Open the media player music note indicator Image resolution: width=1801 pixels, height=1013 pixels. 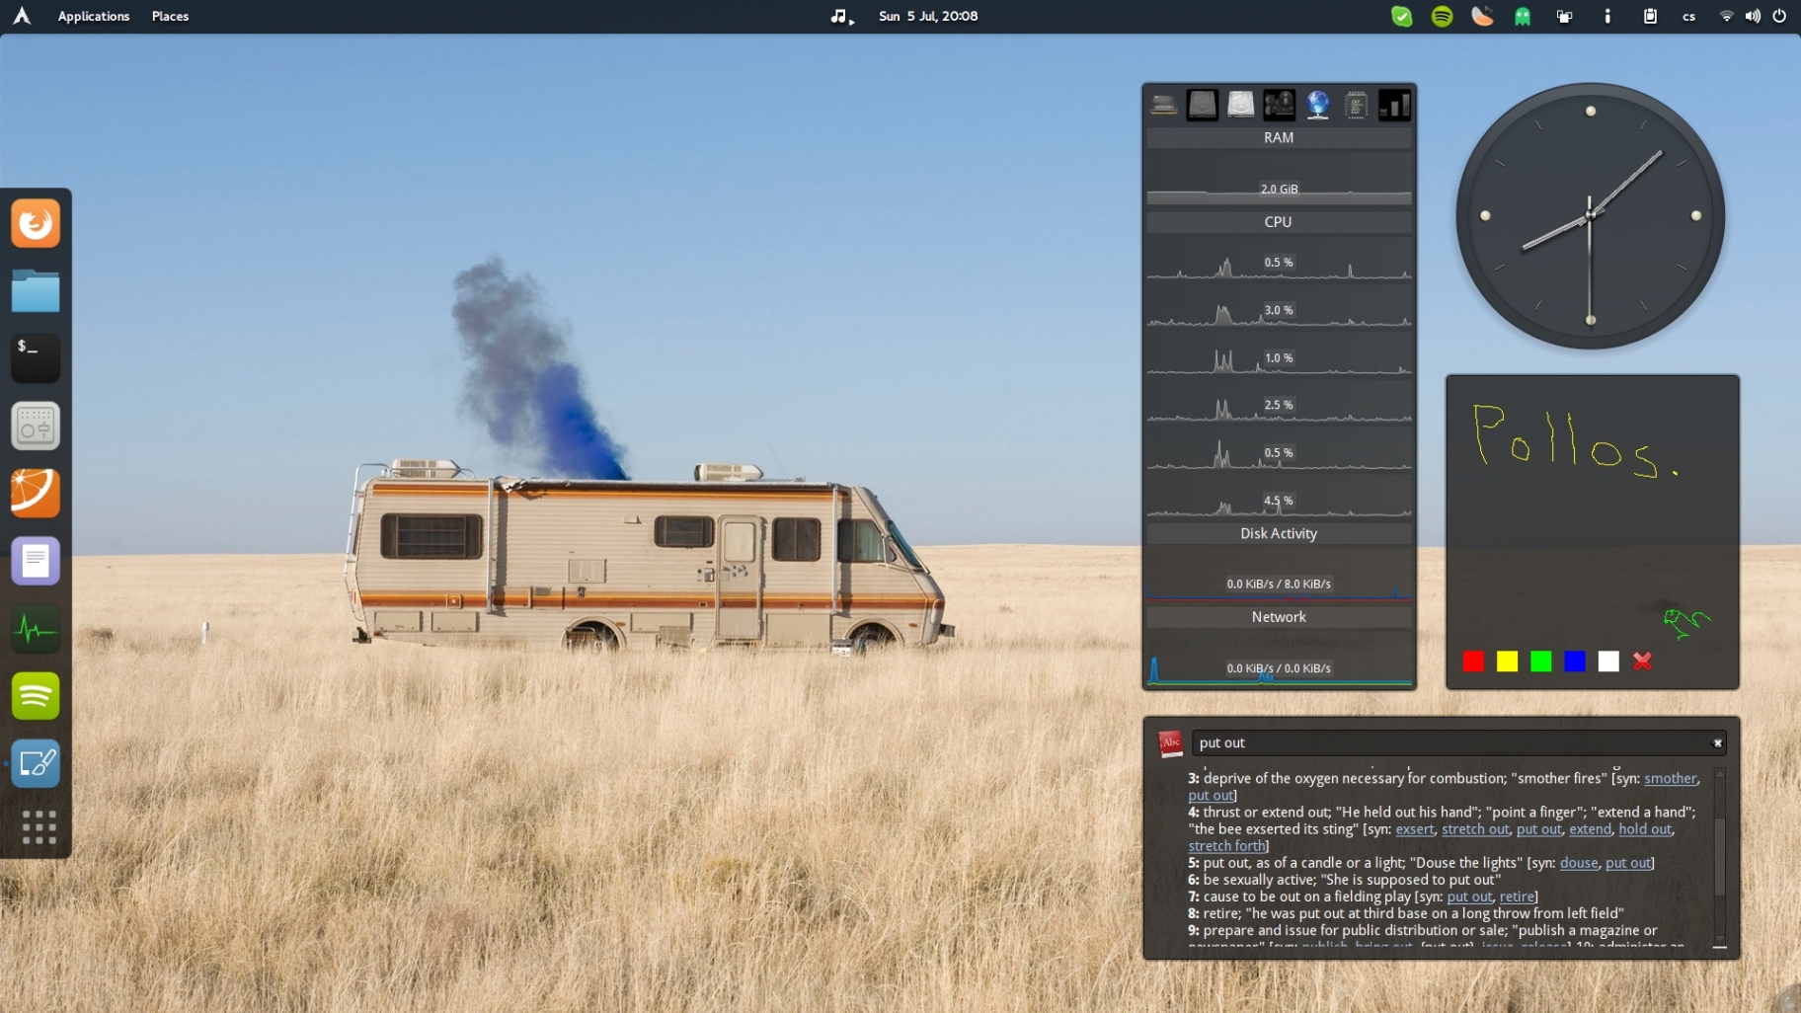[x=841, y=16]
